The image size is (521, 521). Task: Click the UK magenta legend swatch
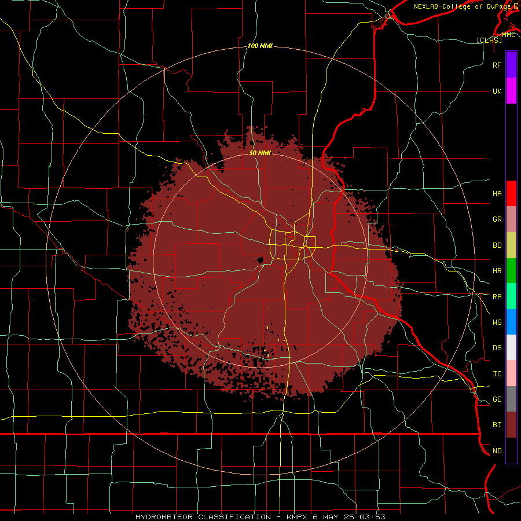511,91
